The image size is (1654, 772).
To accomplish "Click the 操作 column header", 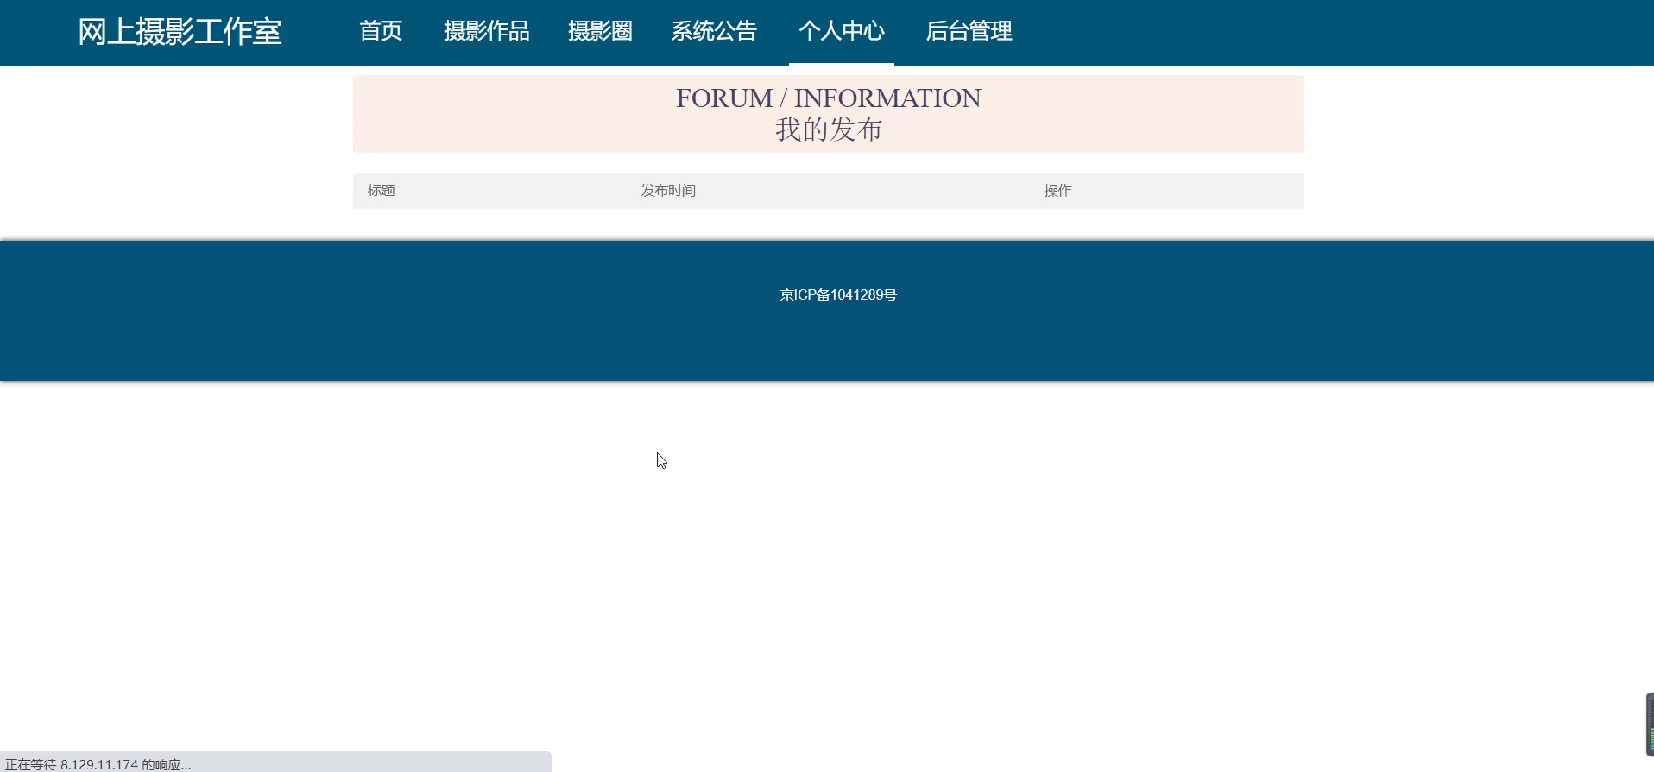I will coord(1057,190).
